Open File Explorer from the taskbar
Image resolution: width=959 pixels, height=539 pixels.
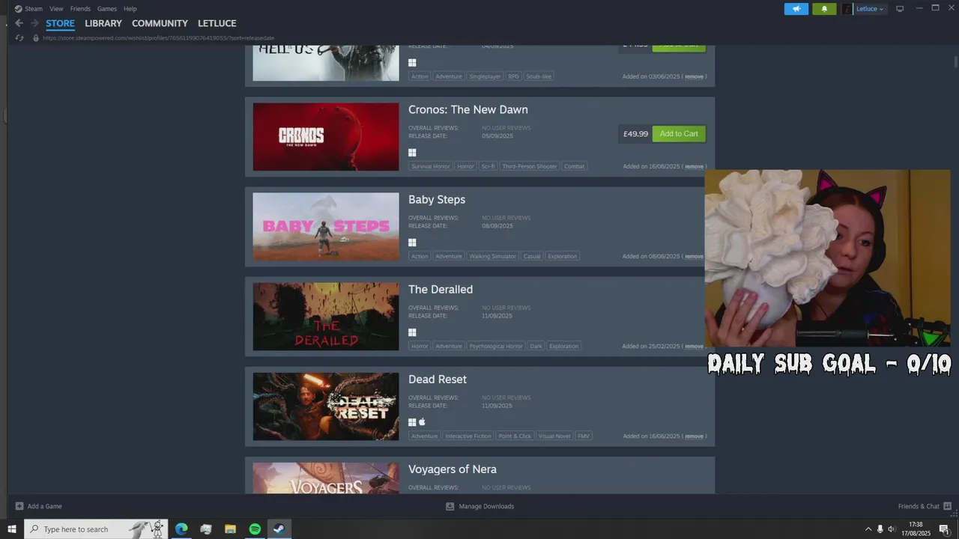230,529
